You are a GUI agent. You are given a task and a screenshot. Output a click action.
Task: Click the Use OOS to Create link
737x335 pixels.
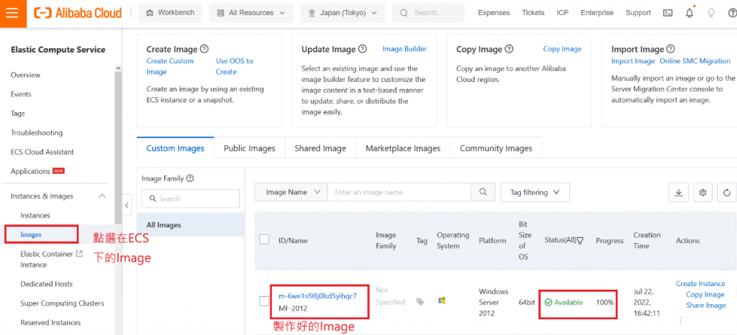234,66
